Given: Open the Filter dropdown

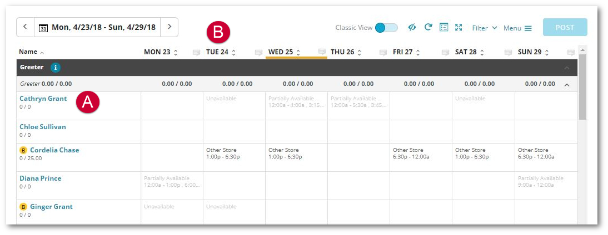Looking at the screenshot, I should (x=484, y=28).
